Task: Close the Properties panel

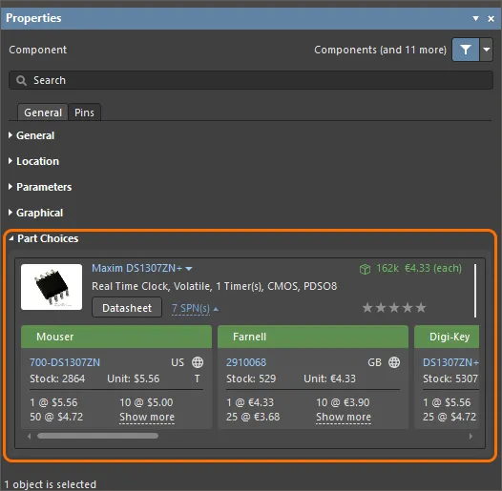Action: 492,18
